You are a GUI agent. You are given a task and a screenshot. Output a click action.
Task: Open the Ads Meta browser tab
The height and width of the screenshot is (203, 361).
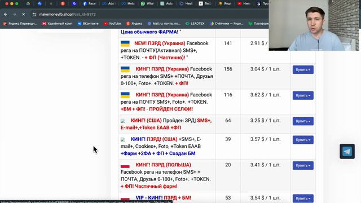coord(109,4)
